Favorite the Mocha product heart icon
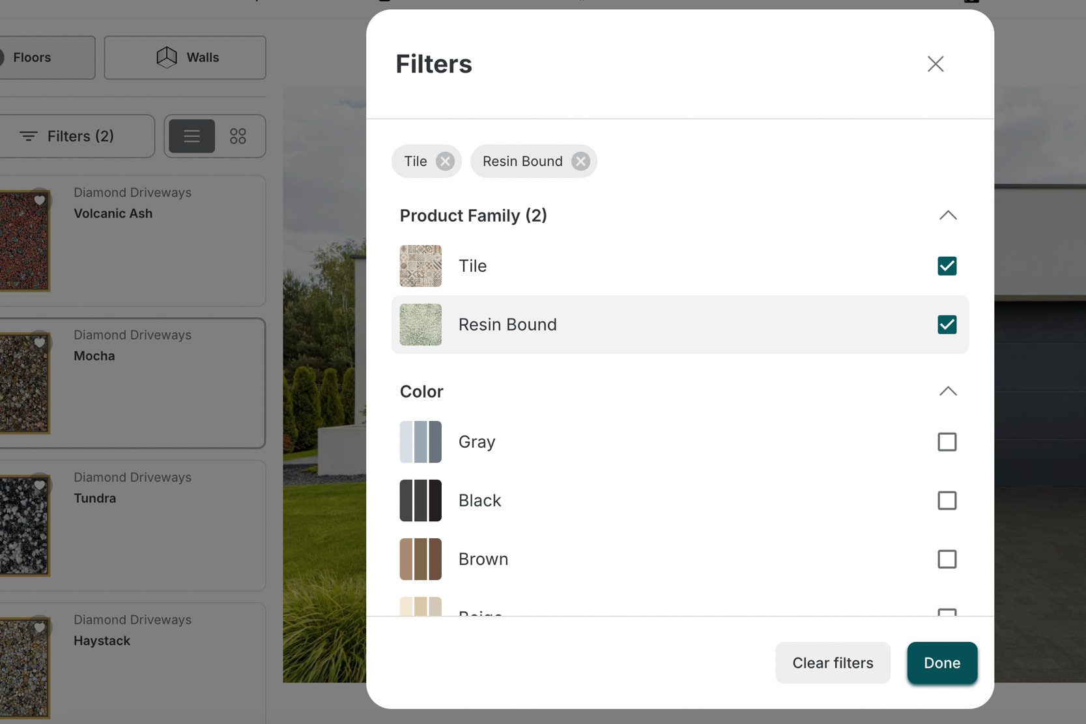 point(40,342)
